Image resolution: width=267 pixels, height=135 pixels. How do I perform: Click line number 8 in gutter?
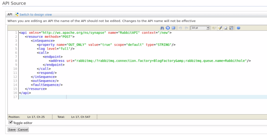[16, 61]
